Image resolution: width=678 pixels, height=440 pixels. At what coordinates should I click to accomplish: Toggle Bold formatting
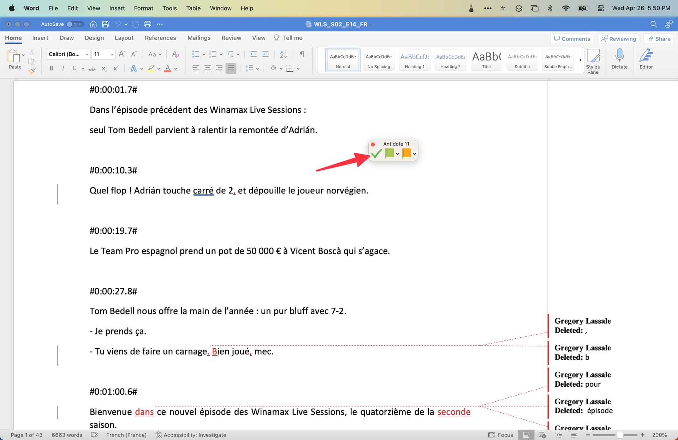click(52, 68)
